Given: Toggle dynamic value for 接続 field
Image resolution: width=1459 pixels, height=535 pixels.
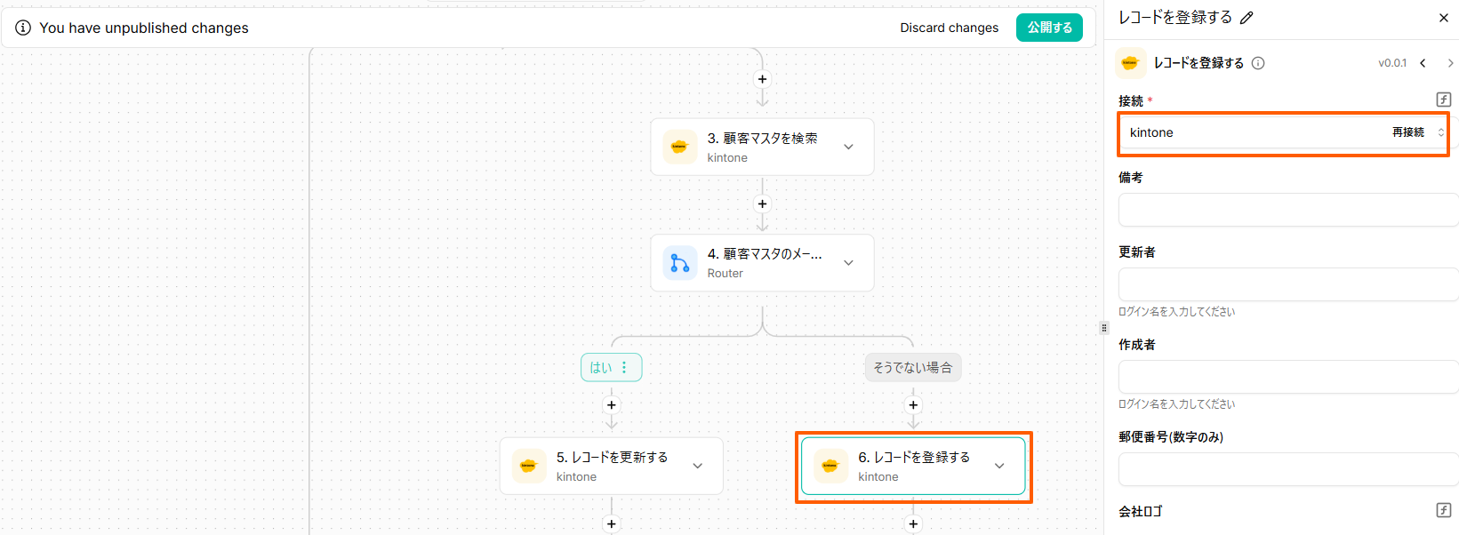Looking at the screenshot, I should point(1443,100).
